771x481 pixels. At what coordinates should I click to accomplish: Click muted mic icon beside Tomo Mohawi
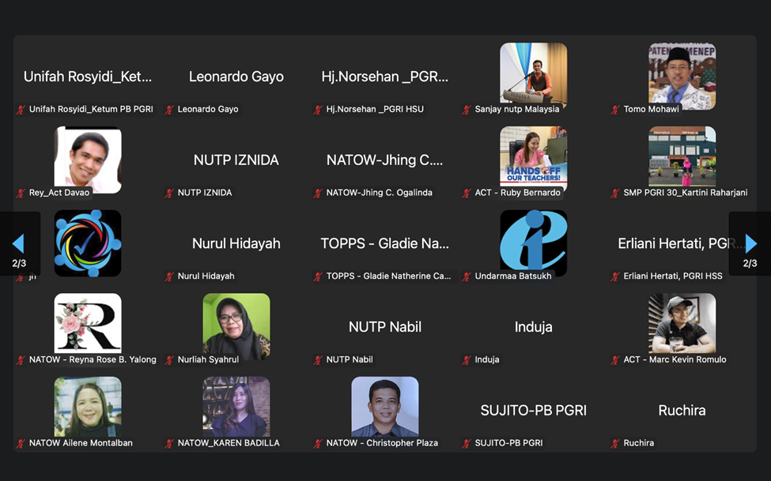615,110
